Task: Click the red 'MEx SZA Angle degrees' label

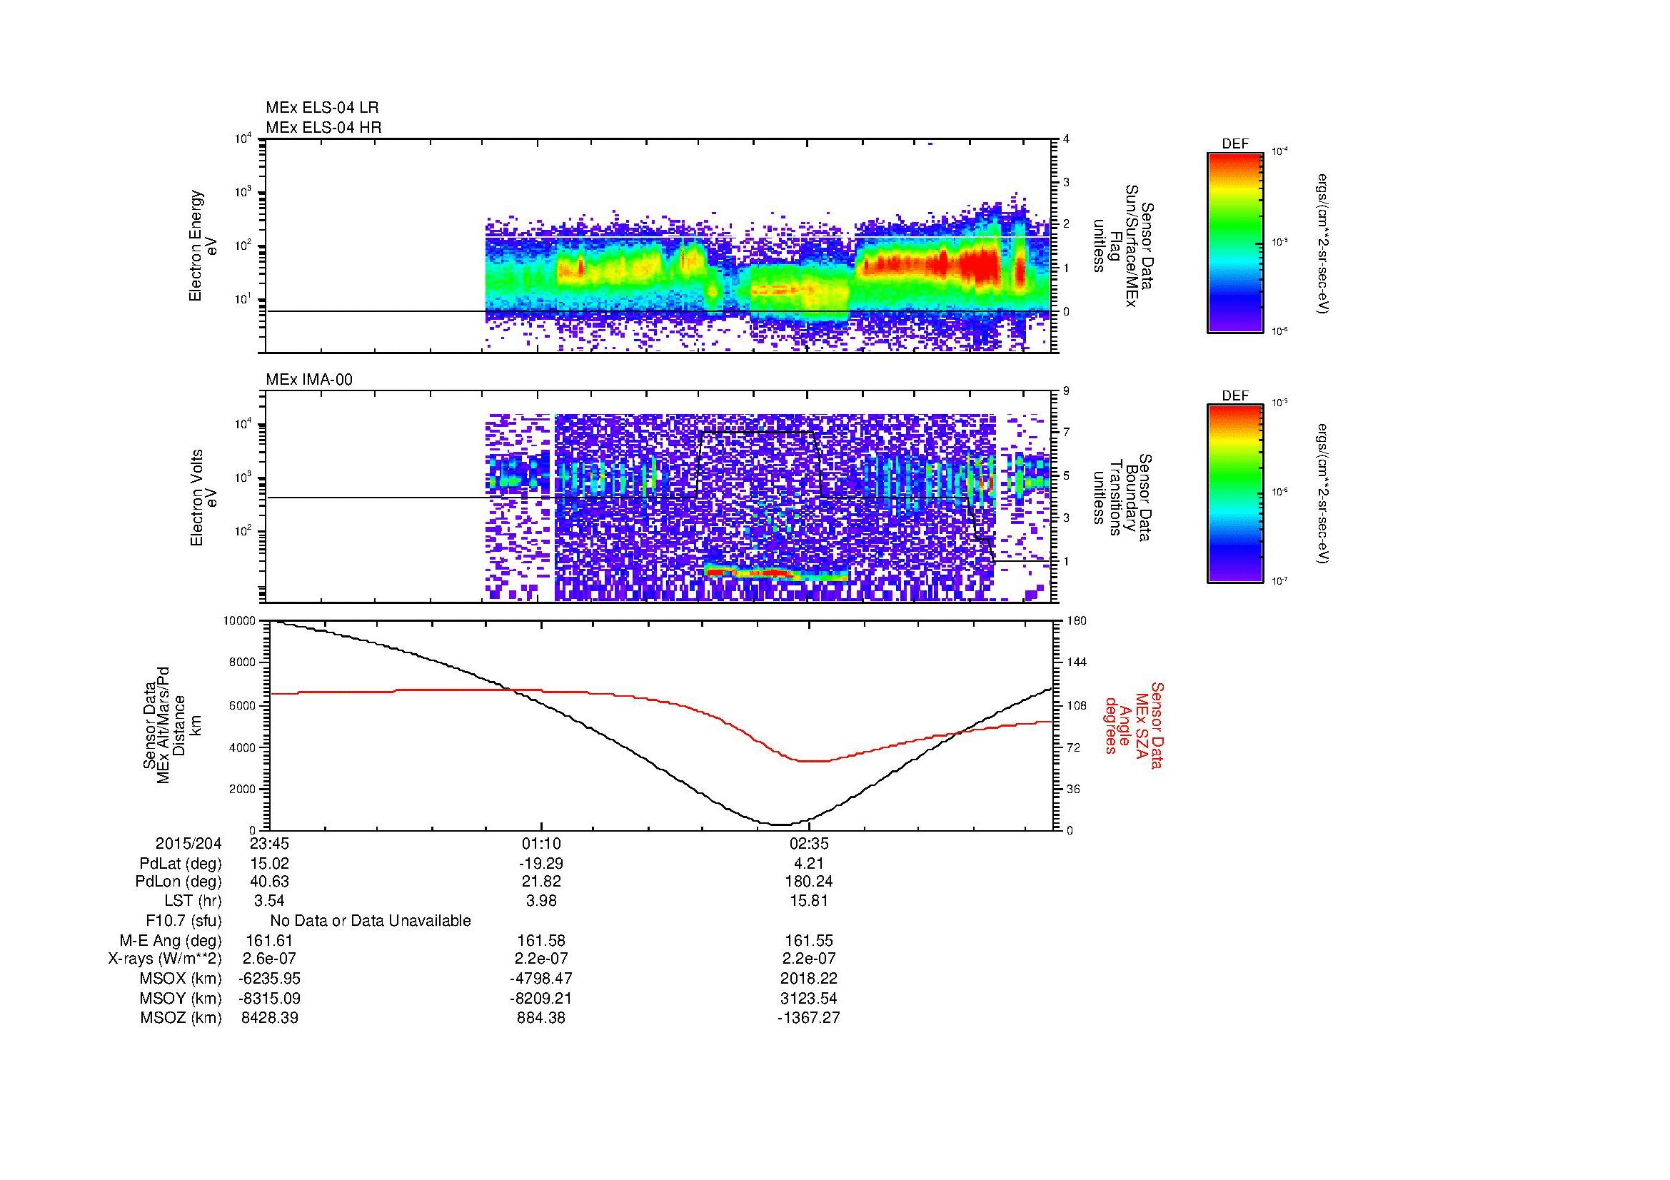Action: click(1133, 725)
